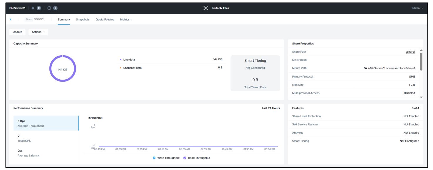Screen dimensions: 433x170
Task: Click the 144 KiB capacity donut chart
Action: [x=63, y=68]
